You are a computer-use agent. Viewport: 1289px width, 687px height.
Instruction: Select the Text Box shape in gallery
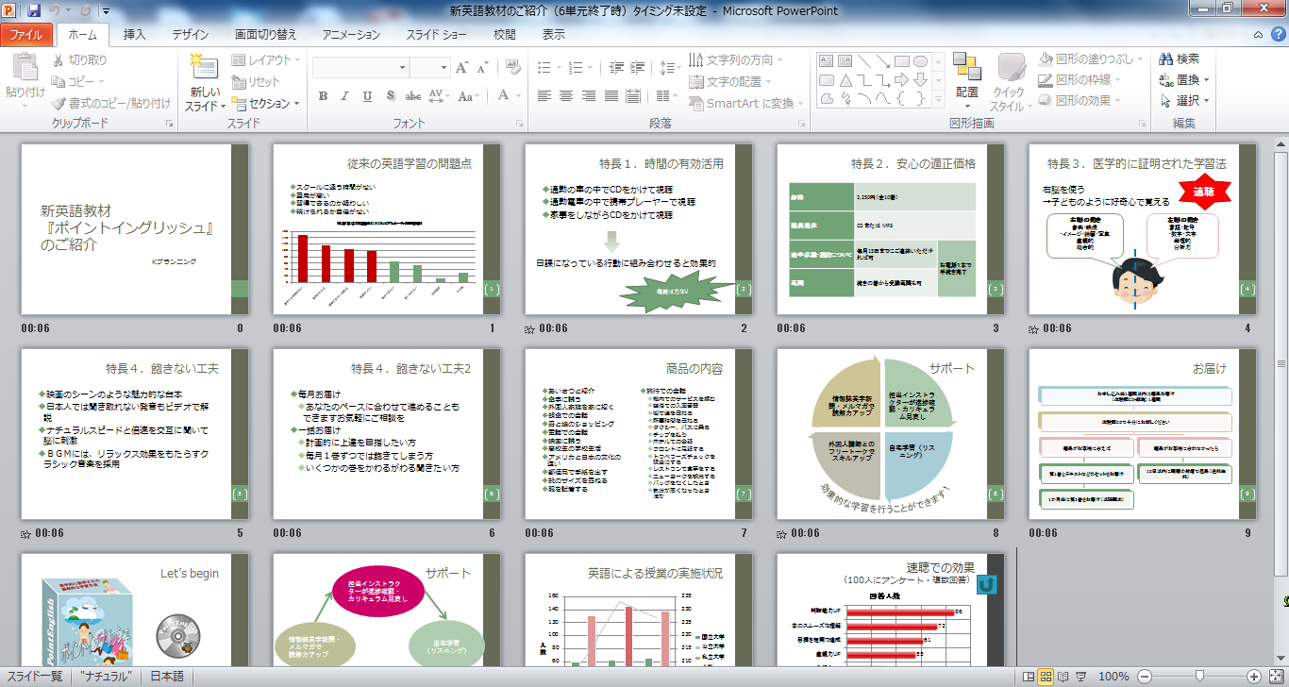click(x=827, y=61)
